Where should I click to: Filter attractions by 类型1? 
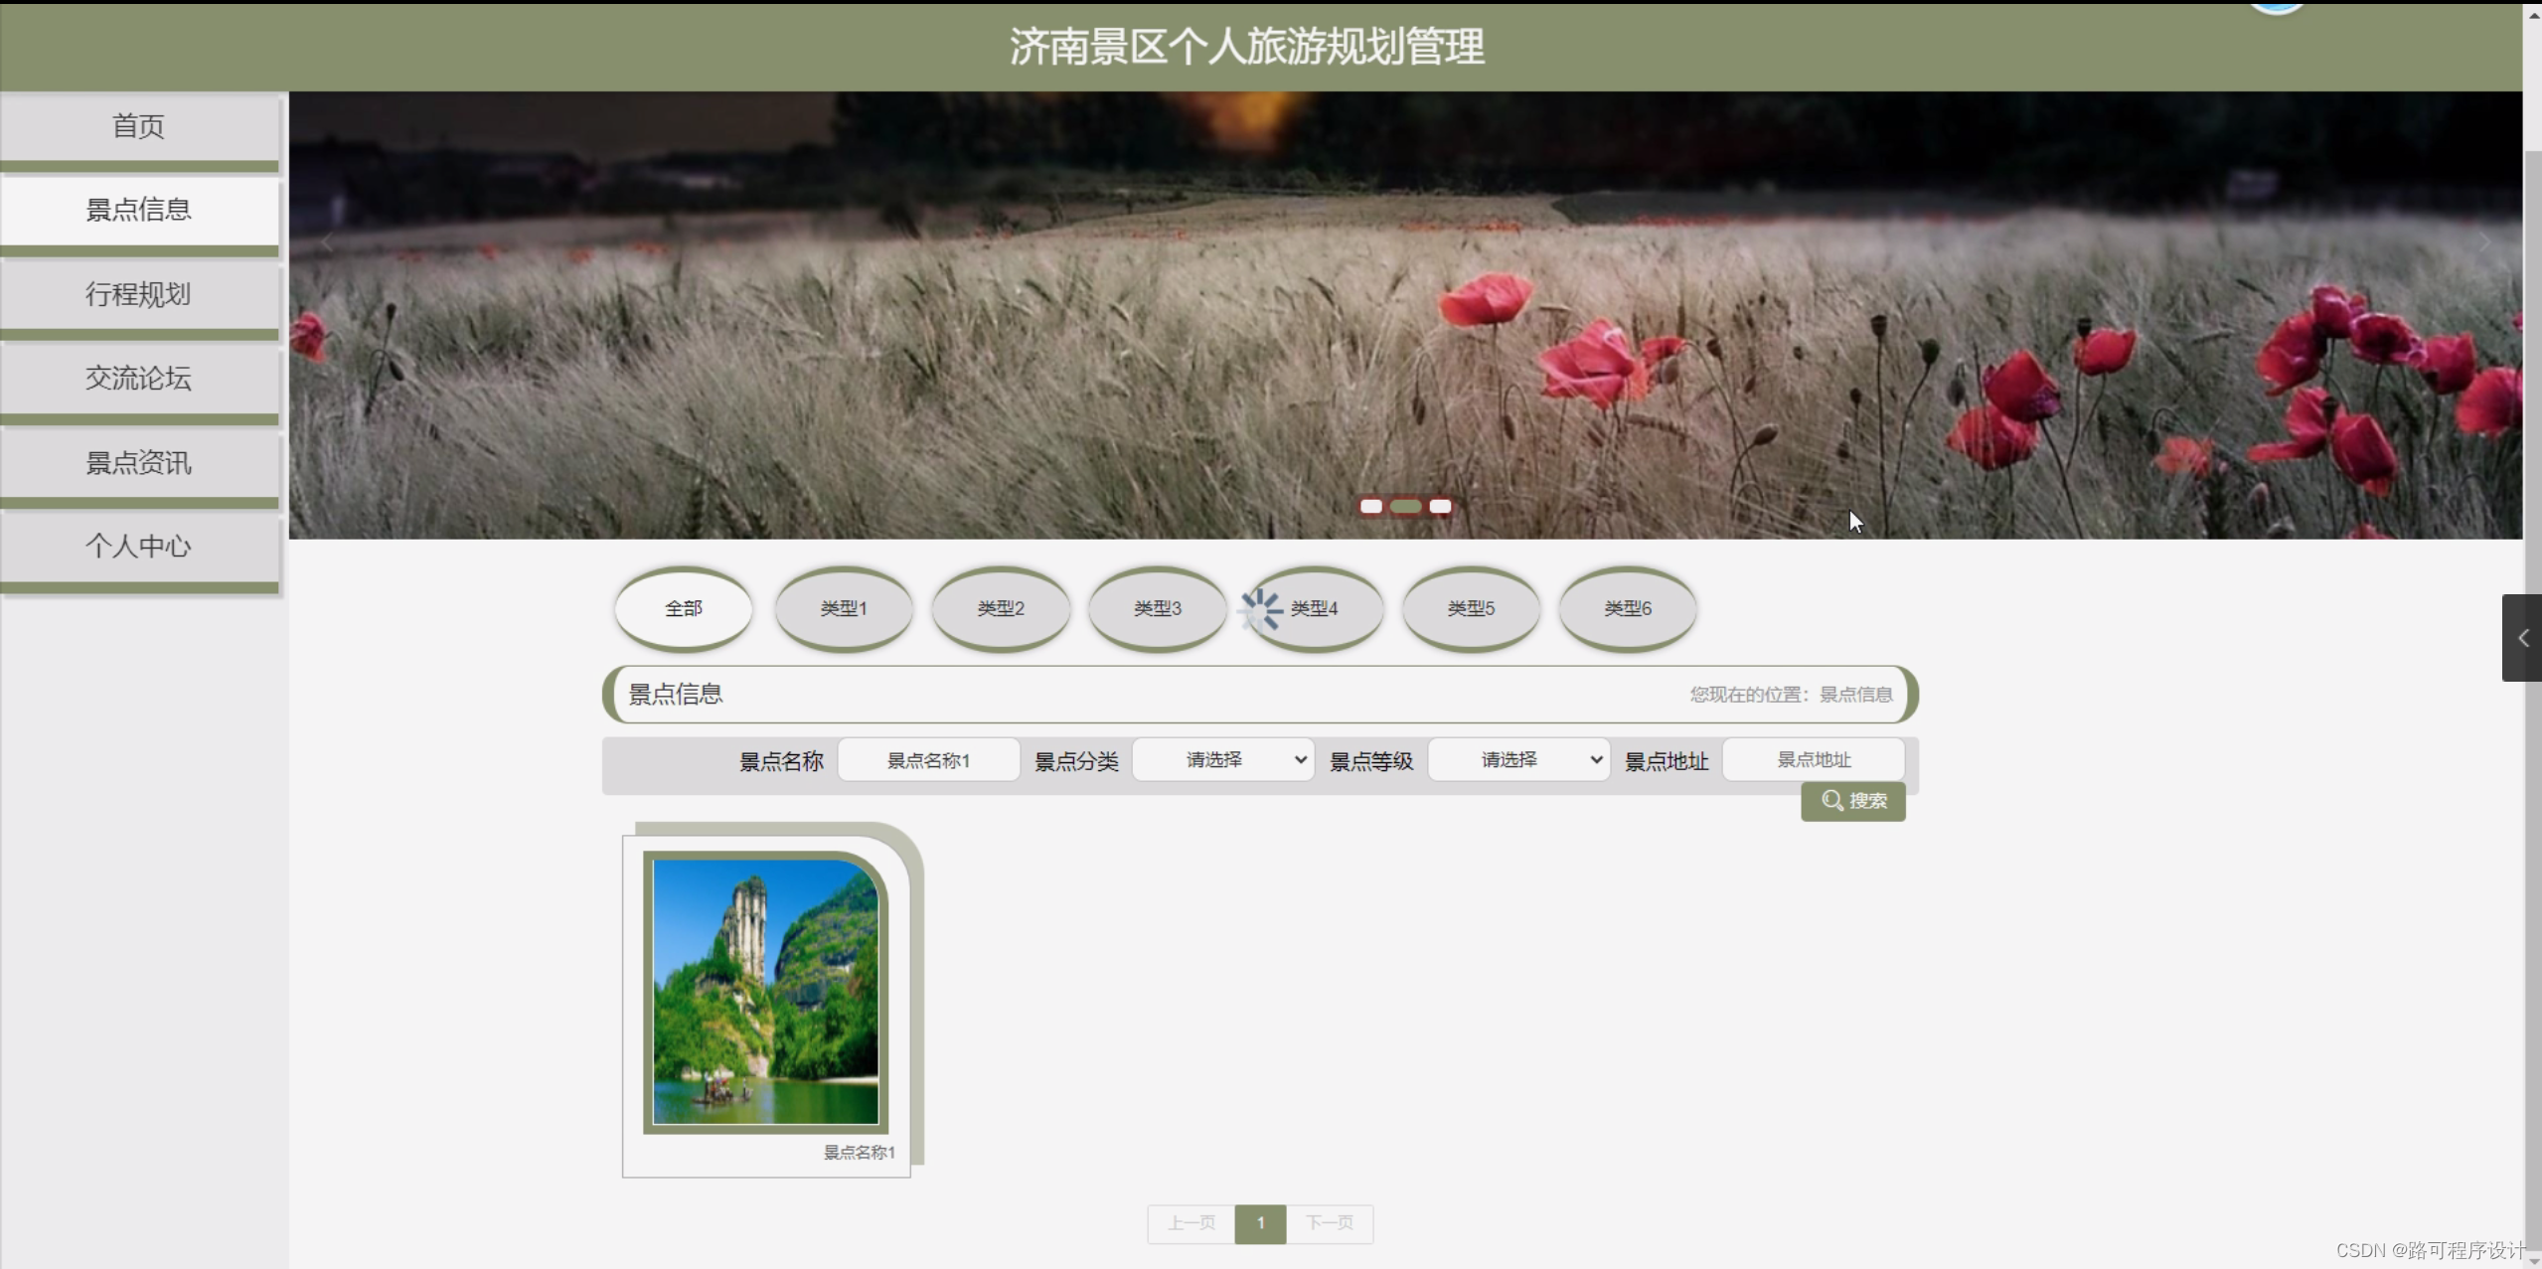[843, 608]
